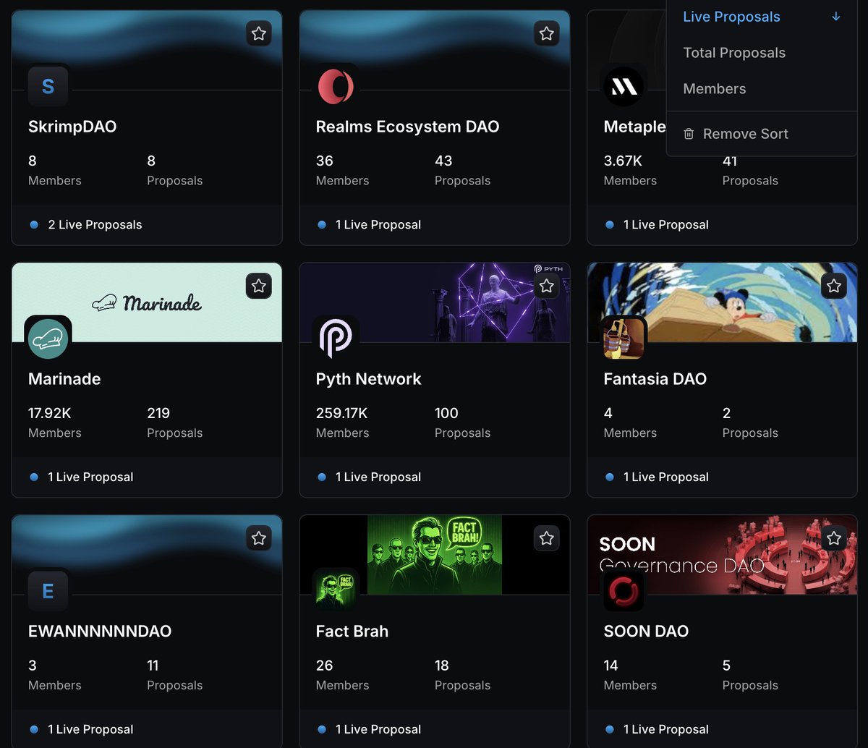Viewport: 868px width, 748px height.
Task: Click Metaplex's '3.67K' members count
Action: click(623, 161)
